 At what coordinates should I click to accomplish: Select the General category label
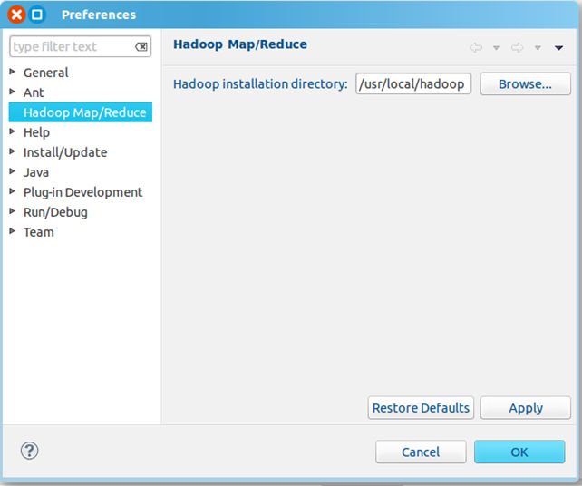(46, 73)
